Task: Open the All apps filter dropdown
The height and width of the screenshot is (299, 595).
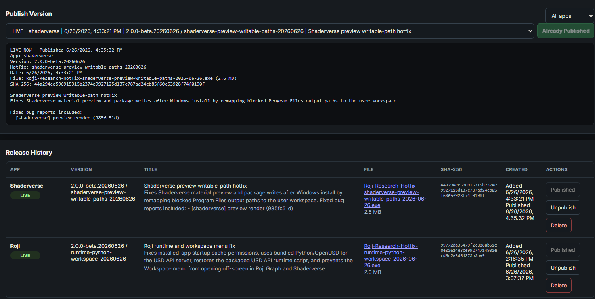Action: (569, 16)
